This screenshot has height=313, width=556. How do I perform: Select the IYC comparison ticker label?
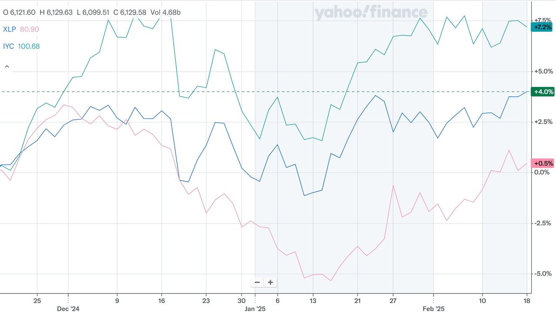tap(9, 46)
